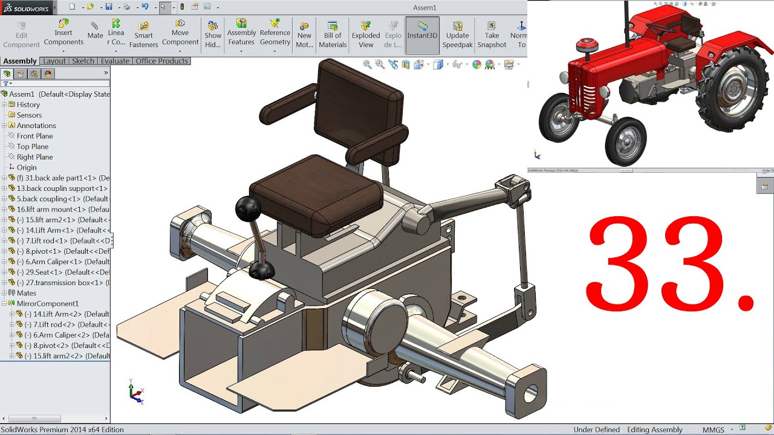The image size is (774, 435).
Task: Open Display Style cube icon
Action: click(x=438, y=64)
